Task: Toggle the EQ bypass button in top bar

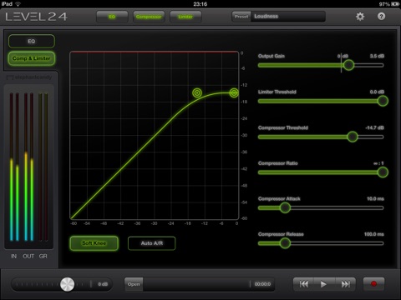Action: 112,17
